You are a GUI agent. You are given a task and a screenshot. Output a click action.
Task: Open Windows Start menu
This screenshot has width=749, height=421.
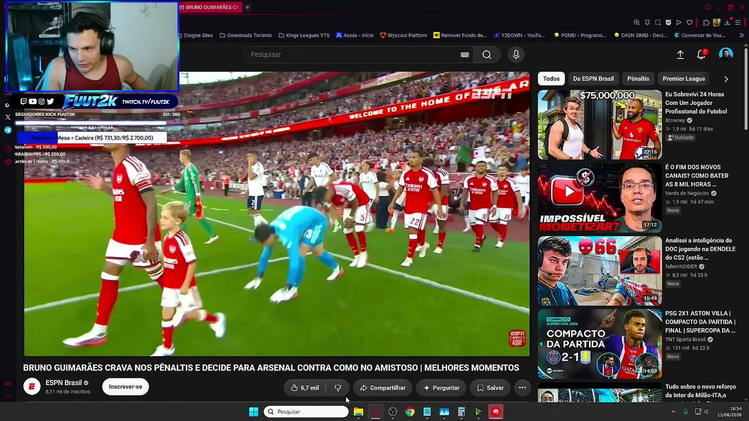click(253, 412)
